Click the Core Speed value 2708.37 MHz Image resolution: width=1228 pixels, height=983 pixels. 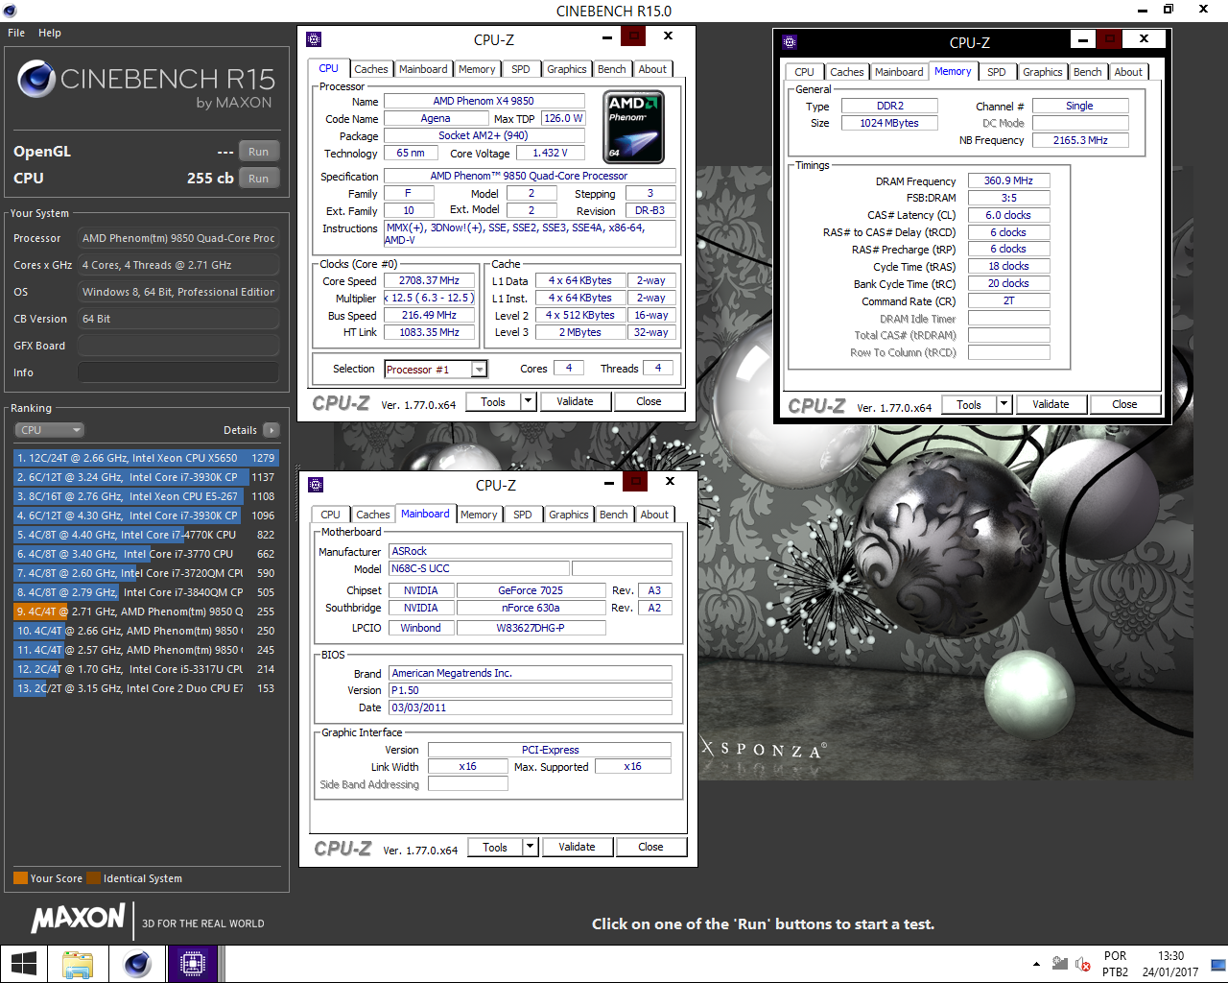pos(429,280)
